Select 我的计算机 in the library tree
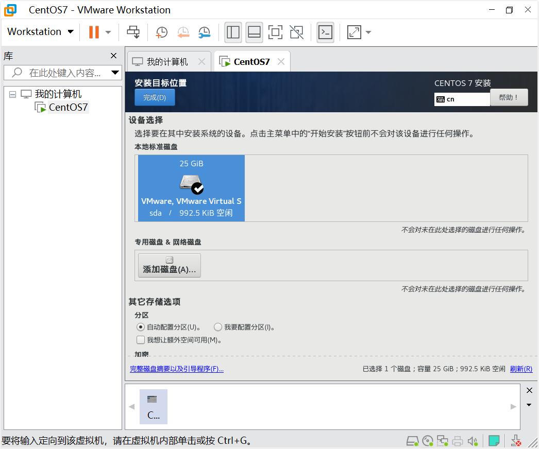The image size is (539, 449). (x=58, y=94)
